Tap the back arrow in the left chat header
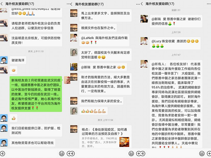Screen dimensions: 211x158 [2, 4]
